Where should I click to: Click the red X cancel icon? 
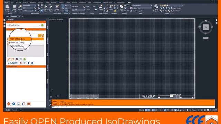tap(21, 63)
